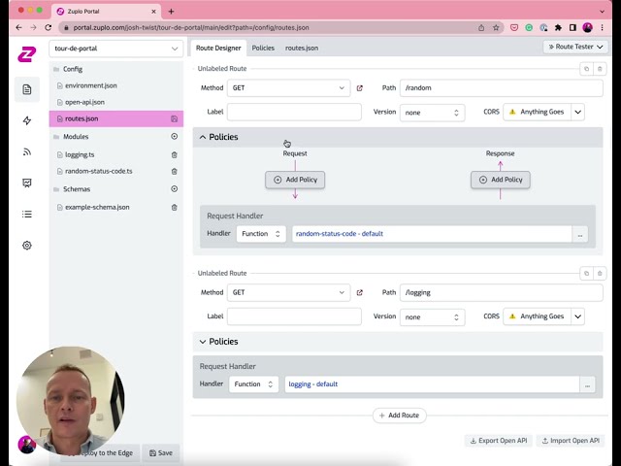Image resolution: width=621 pixels, height=466 pixels.
Task: Open logging.ts module file
Action: pos(80,155)
